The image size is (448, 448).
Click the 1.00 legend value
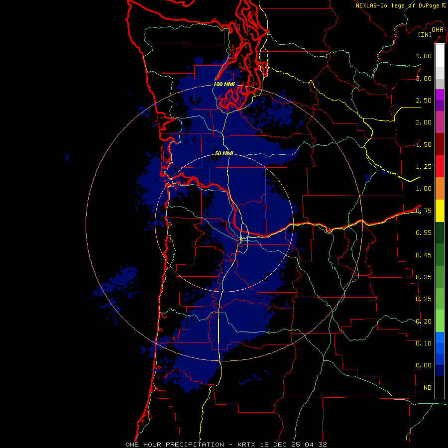pos(424,189)
